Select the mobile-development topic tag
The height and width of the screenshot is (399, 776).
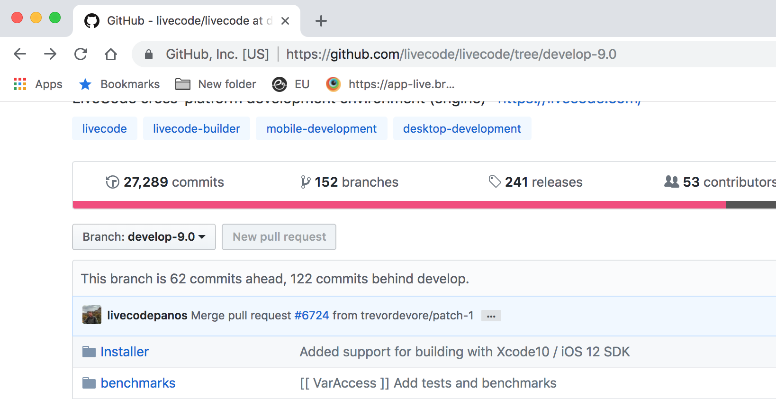[321, 129]
